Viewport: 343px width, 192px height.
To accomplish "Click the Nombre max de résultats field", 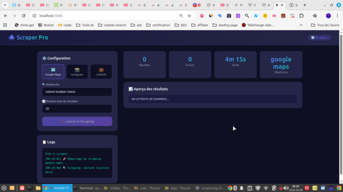I will 77,109.
